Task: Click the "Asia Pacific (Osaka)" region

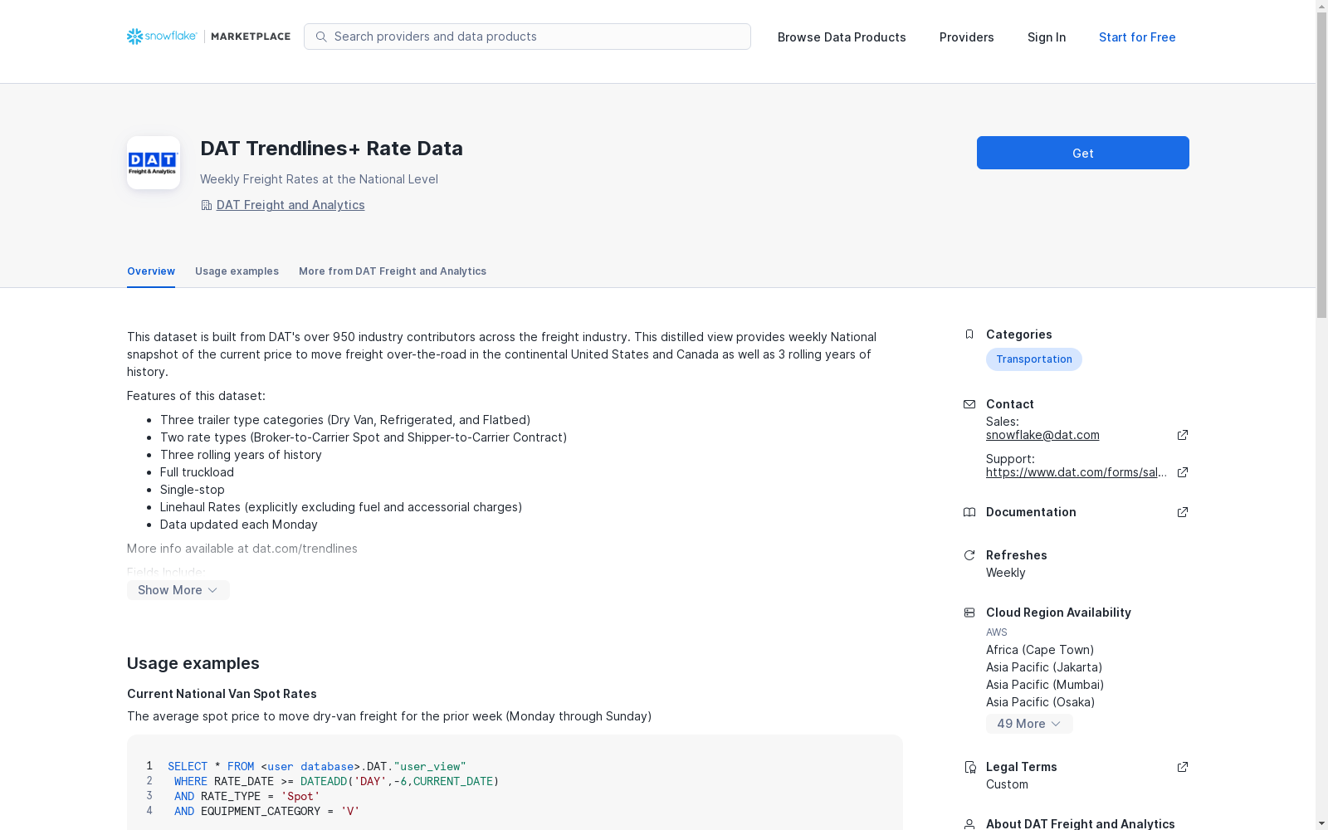Action: 1040,702
